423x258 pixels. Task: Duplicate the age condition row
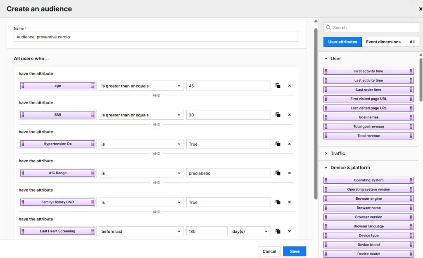click(278, 86)
